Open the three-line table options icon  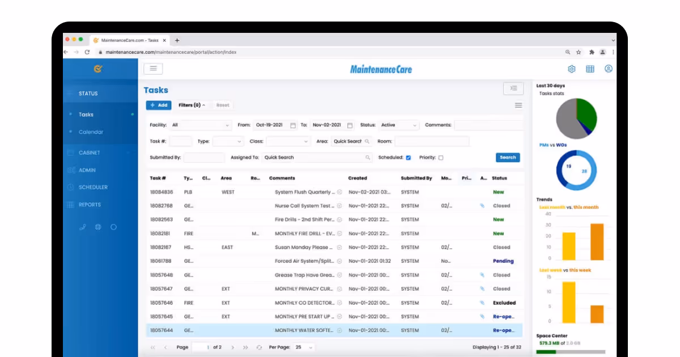pyautogui.click(x=518, y=105)
